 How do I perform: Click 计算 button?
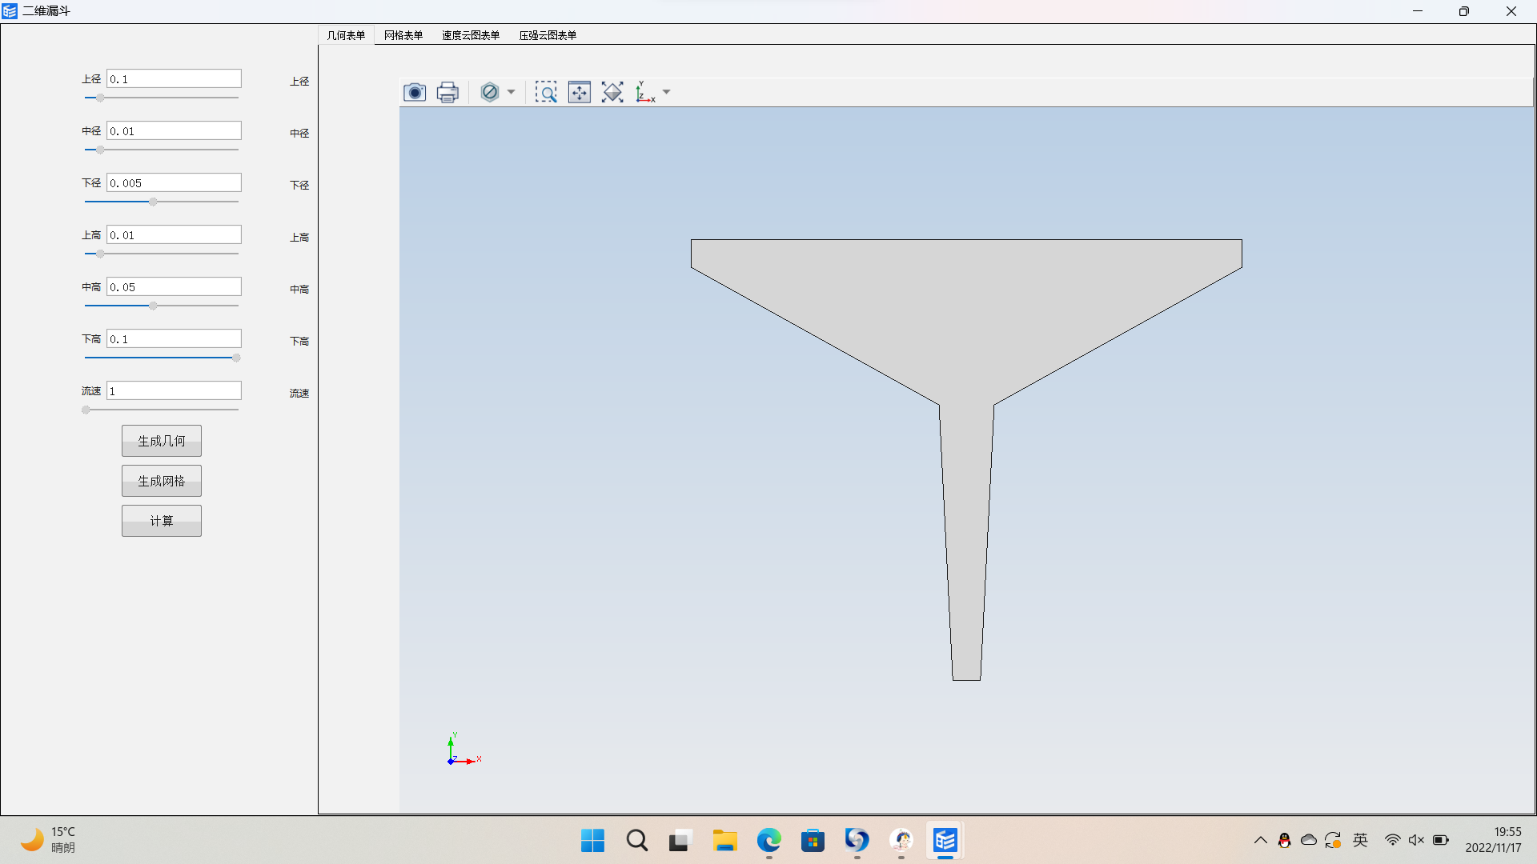tap(162, 520)
